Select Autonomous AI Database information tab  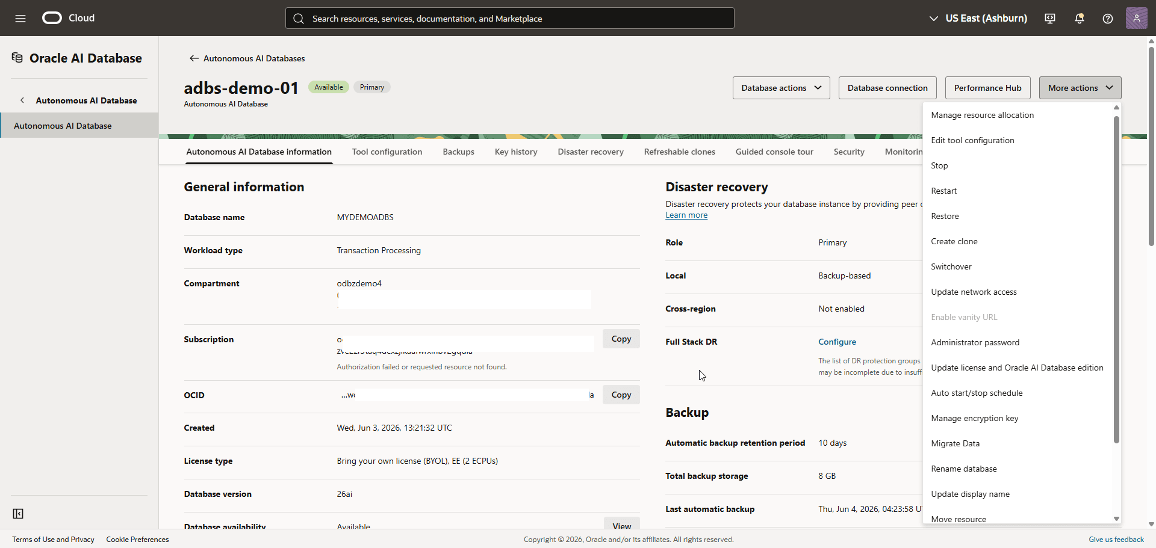259,152
